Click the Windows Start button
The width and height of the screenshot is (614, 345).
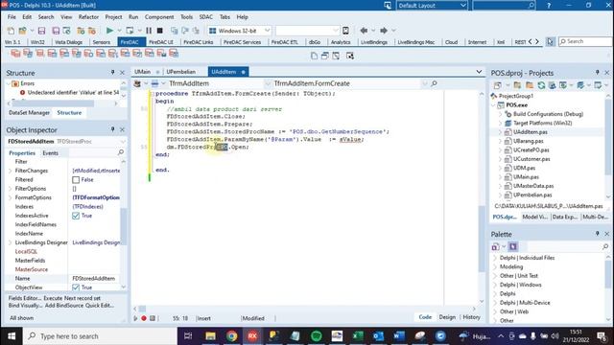tap(12, 336)
